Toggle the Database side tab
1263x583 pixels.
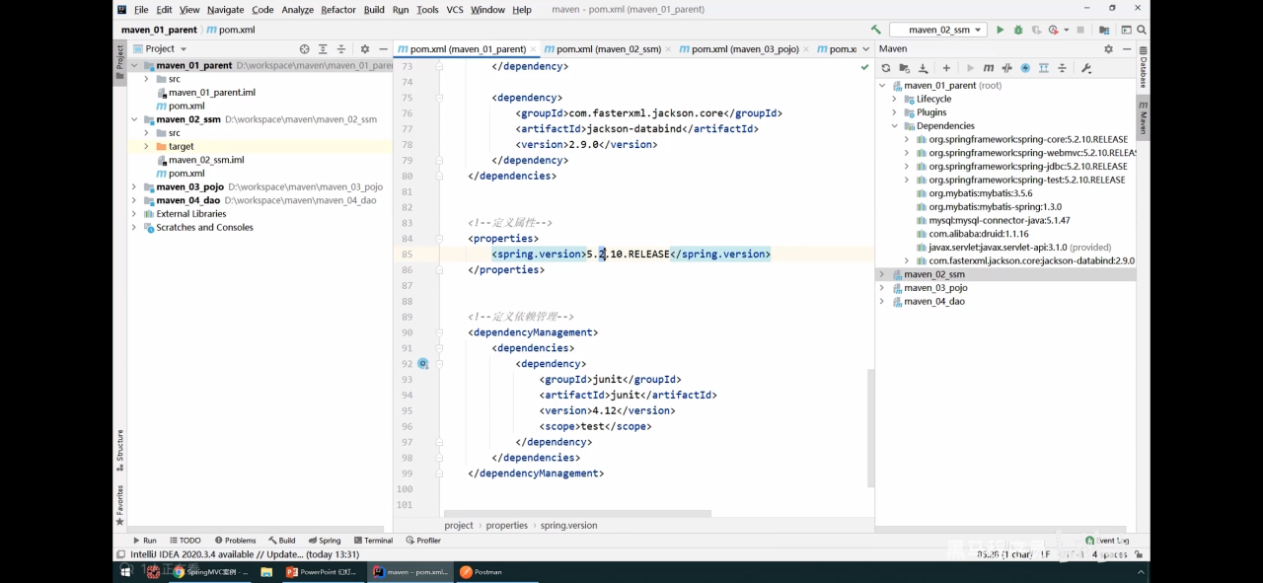(1144, 68)
